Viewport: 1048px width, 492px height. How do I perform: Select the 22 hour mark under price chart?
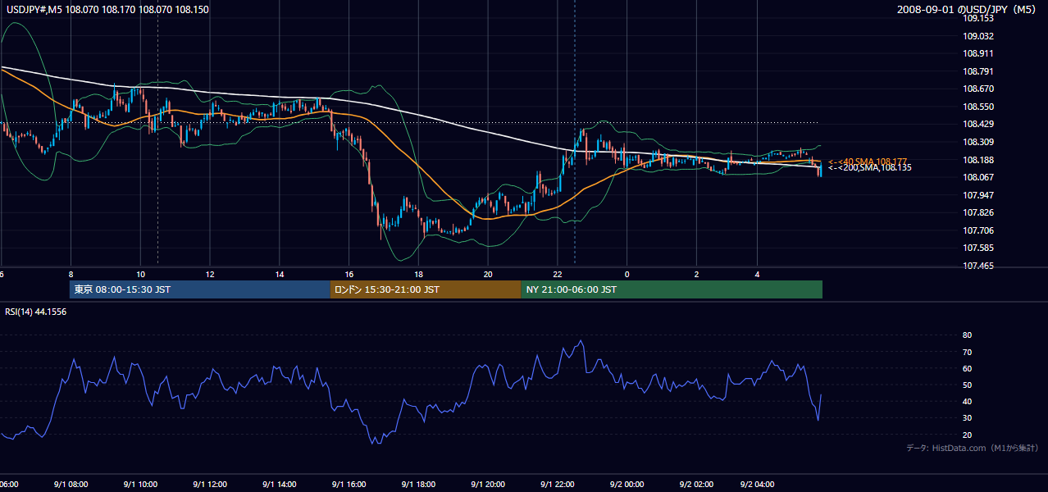(558, 275)
